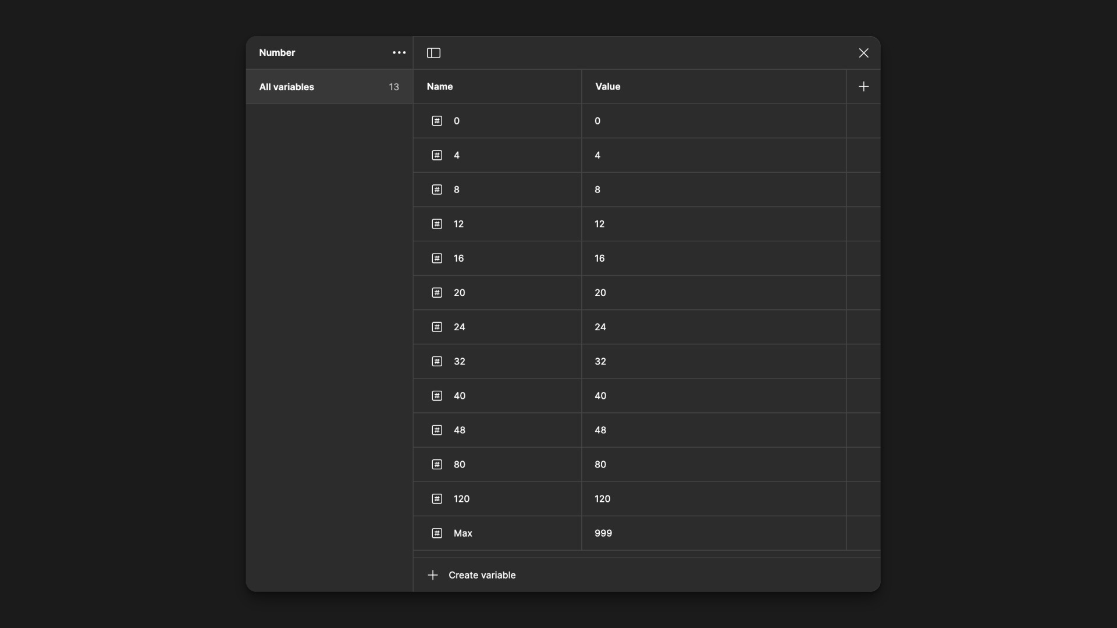This screenshot has height=628, width=1117.
Task: Select the variable name 4
Action: pos(457,155)
